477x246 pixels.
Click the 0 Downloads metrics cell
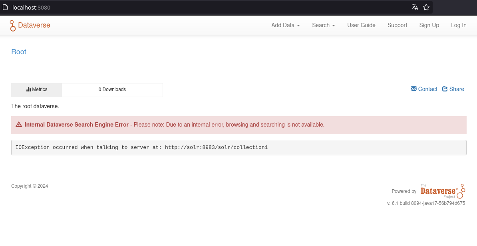pos(112,89)
